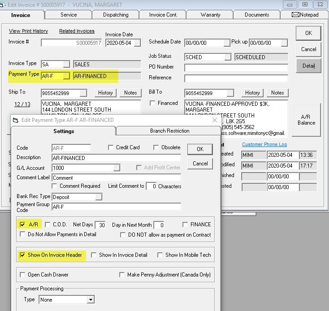Open the Notepad tab with envelope icon
329x311 pixels.
point(305,15)
